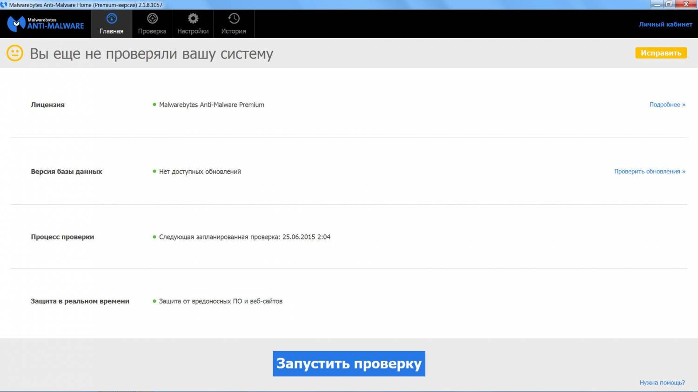The width and height of the screenshot is (698, 392).
Task: Click Нет доступных обновлений status text
Action: coord(200,172)
